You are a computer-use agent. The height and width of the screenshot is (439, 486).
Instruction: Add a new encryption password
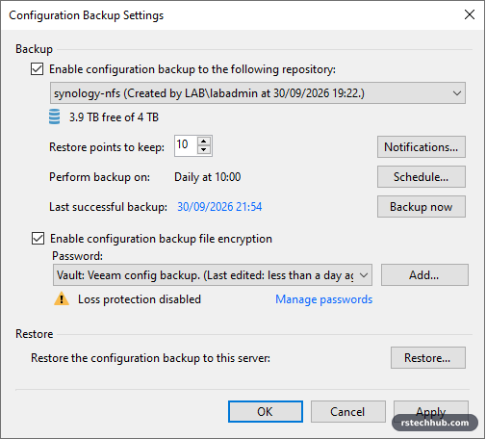pyautogui.click(x=424, y=275)
